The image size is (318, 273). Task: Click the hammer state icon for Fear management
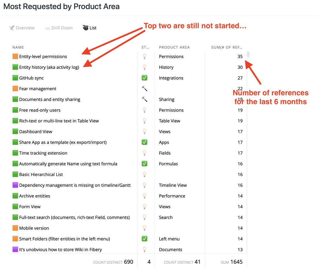pos(144,88)
